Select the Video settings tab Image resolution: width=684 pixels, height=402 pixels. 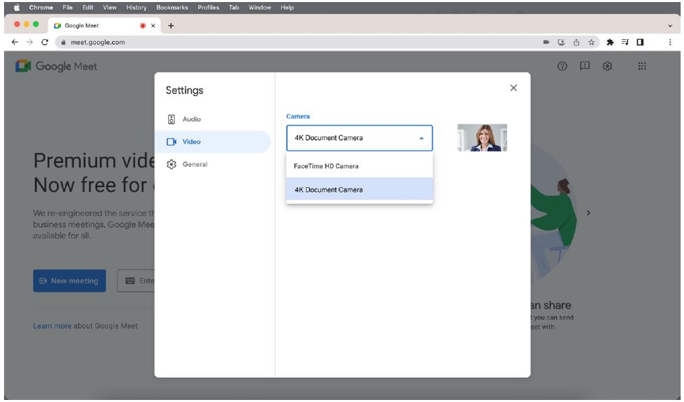click(191, 142)
